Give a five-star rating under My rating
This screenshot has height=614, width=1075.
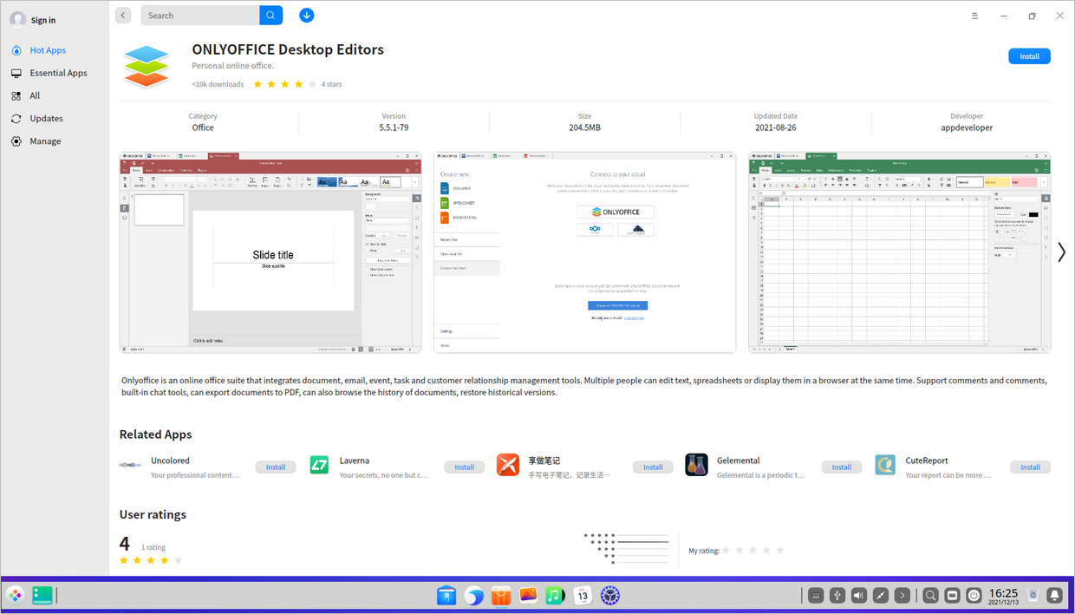779,550
